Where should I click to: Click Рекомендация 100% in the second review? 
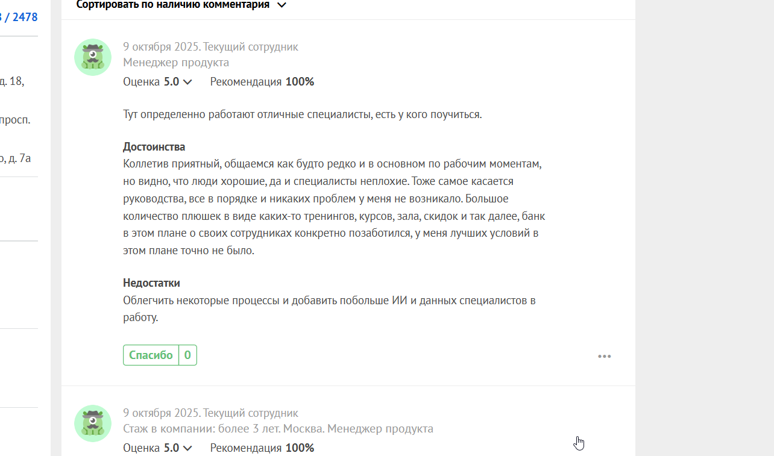pyautogui.click(x=262, y=448)
